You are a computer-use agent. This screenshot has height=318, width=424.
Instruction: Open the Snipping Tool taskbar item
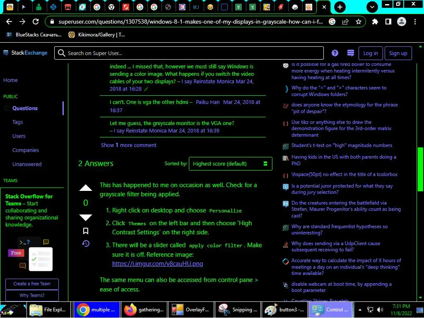coord(238,310)
